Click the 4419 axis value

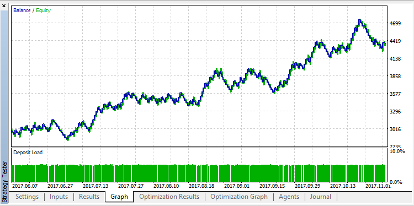[x=395, y=41]
